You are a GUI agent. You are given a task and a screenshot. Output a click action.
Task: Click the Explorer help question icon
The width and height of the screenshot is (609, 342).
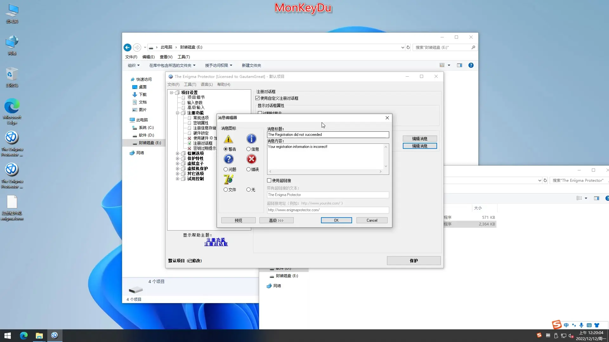[471, 65]
